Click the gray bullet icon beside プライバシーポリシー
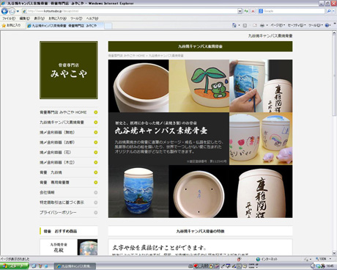Viewport: 337px width, 270px height. pyautogui.click(x=96, y=213)
